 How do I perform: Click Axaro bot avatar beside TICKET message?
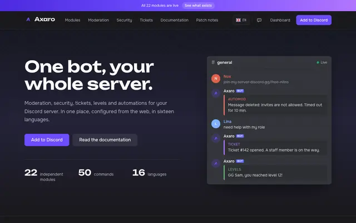click(216, 138)
